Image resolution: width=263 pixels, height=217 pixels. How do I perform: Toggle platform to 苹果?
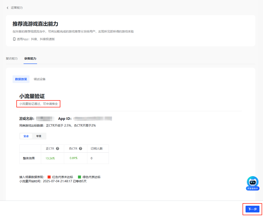(39, 136)
